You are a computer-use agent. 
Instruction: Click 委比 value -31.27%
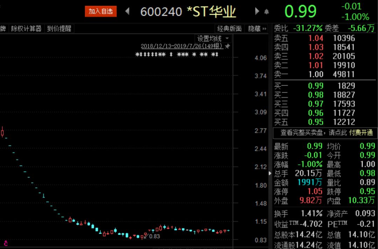point(308,28)
